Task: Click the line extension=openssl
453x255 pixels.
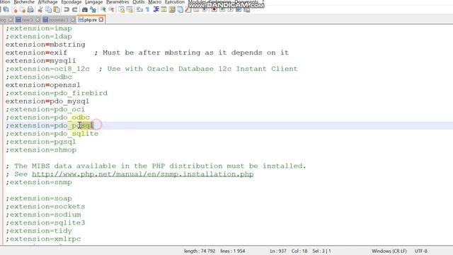Action: coord(43,85)
